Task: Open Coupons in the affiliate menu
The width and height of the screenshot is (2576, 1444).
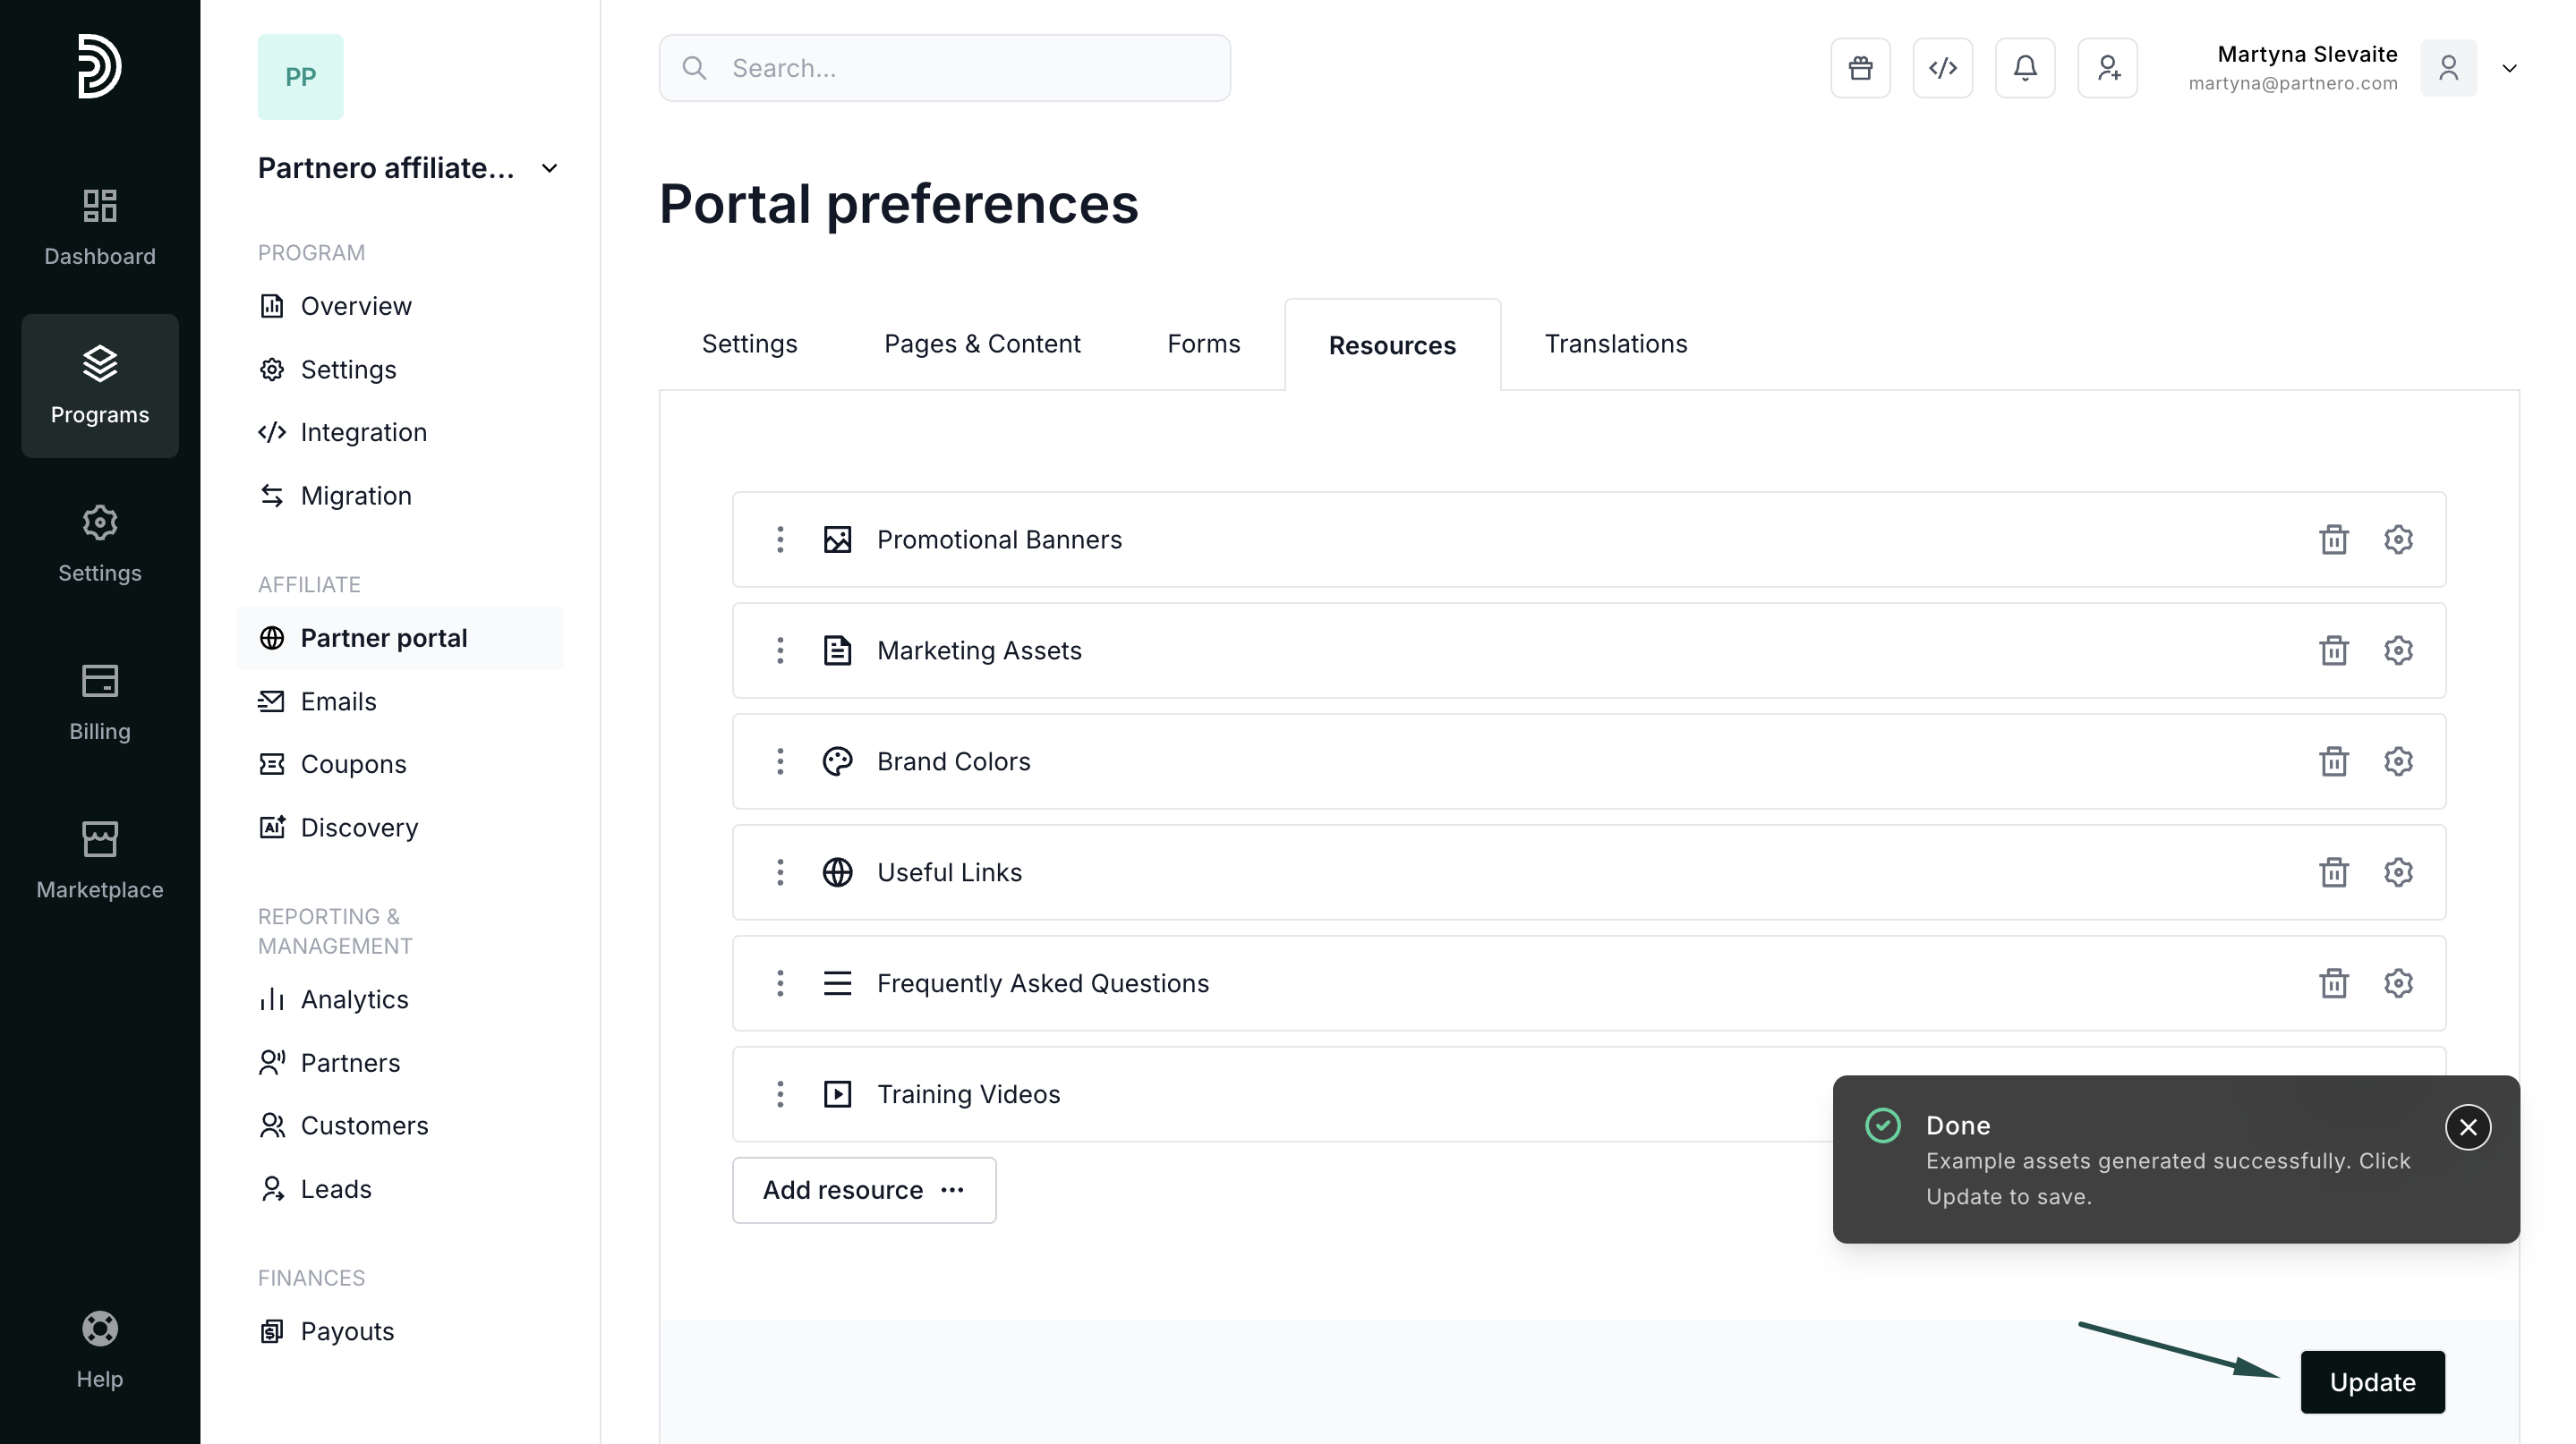Action: click(353, 764)
